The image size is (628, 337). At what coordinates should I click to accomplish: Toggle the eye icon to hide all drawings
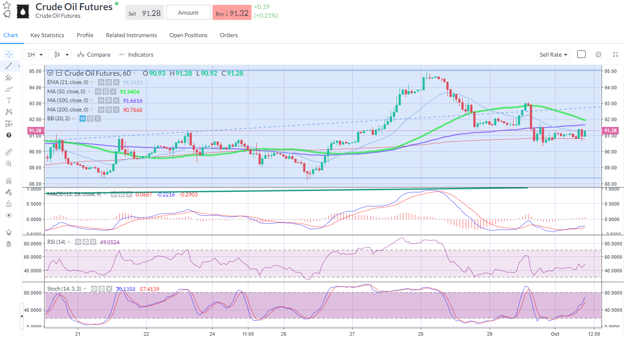click(8, 215)
